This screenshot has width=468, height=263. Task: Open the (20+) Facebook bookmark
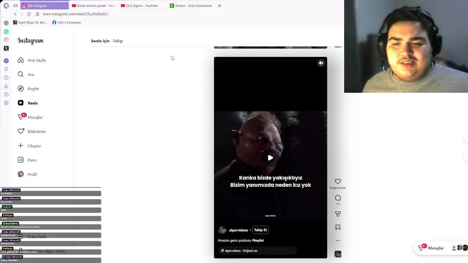67,23
